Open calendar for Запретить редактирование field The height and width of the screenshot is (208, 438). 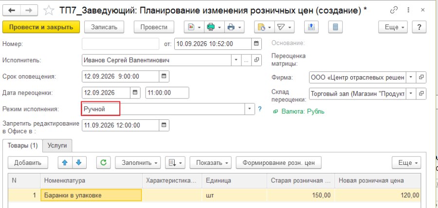pos(164,125)
